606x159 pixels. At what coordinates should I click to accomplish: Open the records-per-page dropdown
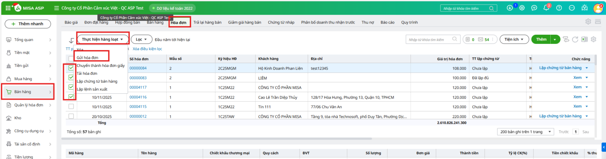525,132
